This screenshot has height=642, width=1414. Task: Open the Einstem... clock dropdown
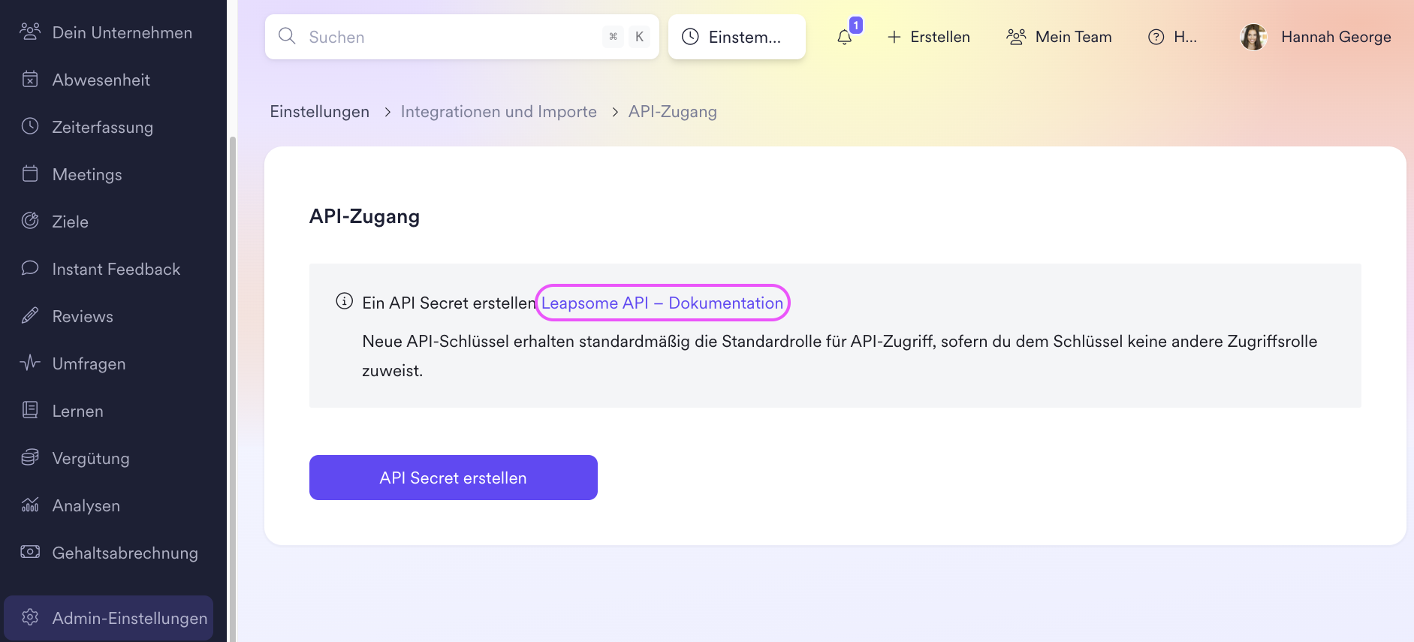coord(737,37)
